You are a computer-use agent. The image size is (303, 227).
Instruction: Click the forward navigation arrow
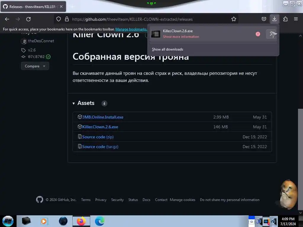(x=18, y=19)
